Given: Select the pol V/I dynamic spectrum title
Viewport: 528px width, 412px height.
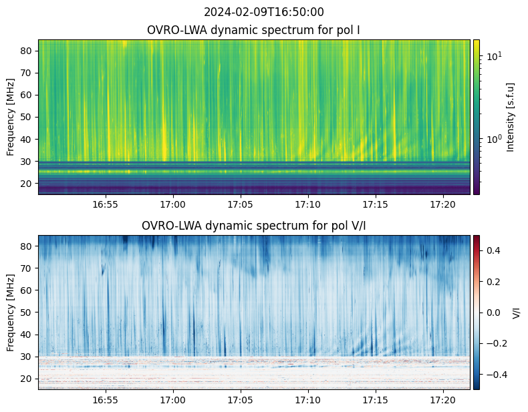Looking at the screenshot, I should 253,226.
